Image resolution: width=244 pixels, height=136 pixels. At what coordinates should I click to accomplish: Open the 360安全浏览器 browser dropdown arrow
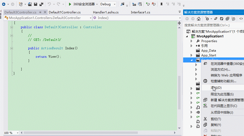(97, 4)
